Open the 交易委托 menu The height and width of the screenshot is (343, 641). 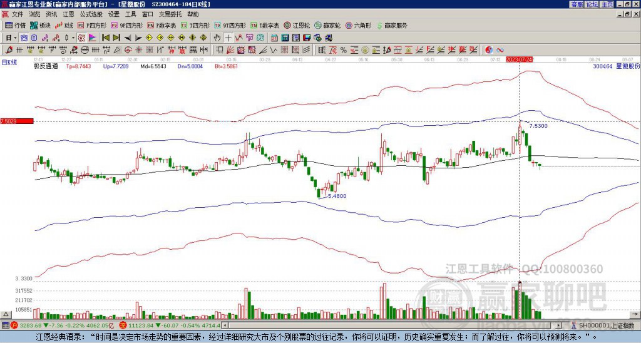pyautogui.click(x=170, y=14)
